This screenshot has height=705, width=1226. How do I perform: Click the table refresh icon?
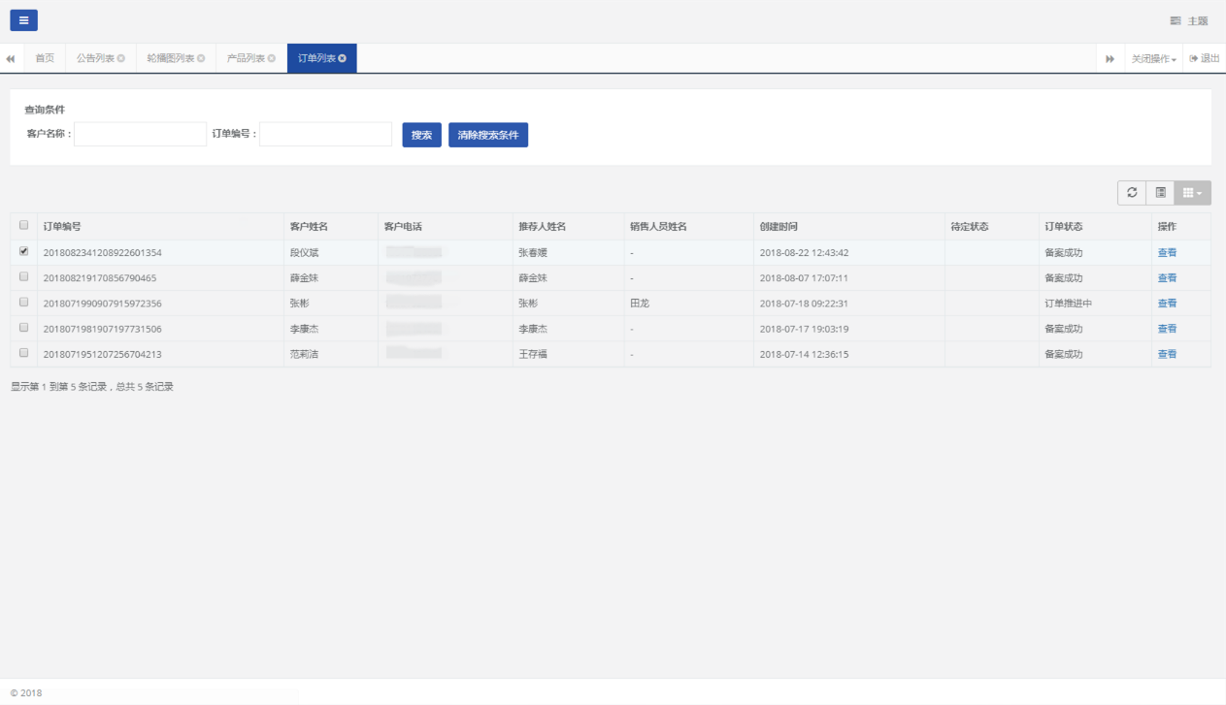coord(1132,193)
